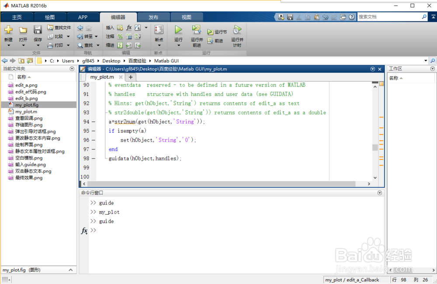Viewport: 437px width, 284px height.
Task: Toggle breakpoint dash at line 96
Action: tap(94, 140)
